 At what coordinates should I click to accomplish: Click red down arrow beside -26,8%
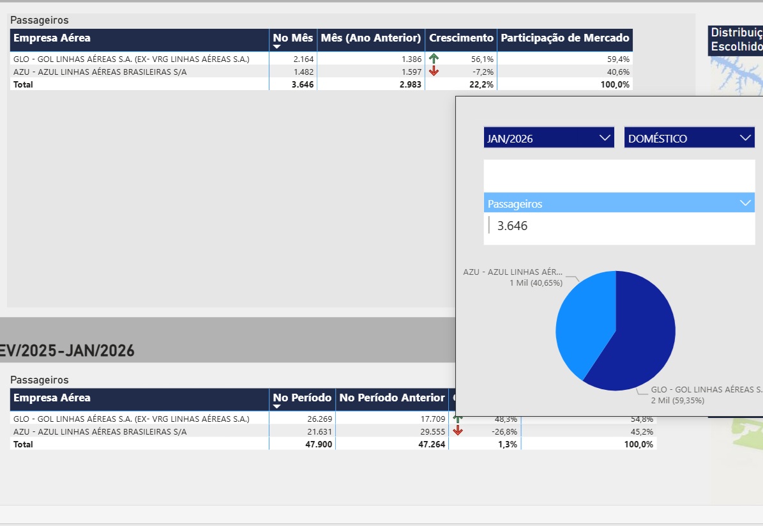[457, 431]
